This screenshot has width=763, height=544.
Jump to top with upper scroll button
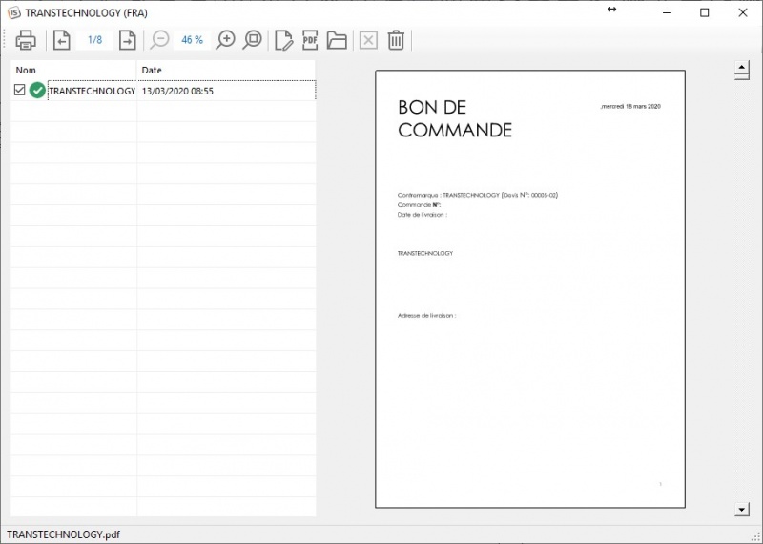[x=741, y=72]
